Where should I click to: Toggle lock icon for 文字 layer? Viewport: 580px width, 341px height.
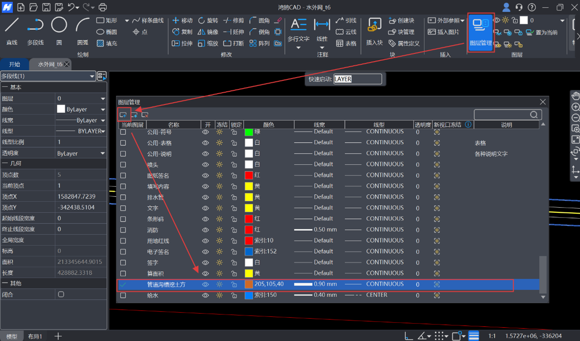[x=234, y=208]
